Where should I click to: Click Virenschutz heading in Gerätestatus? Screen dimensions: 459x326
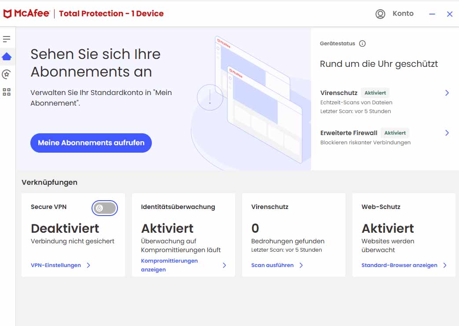point(339,93)
